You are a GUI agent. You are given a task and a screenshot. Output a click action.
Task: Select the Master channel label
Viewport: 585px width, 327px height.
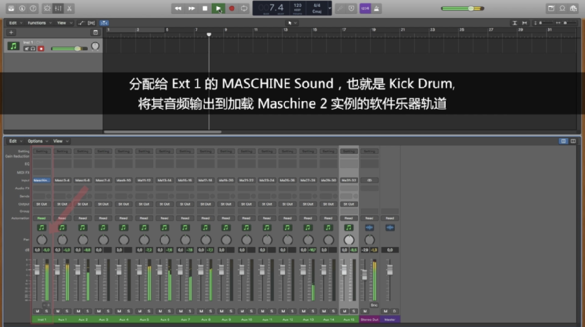390,319
